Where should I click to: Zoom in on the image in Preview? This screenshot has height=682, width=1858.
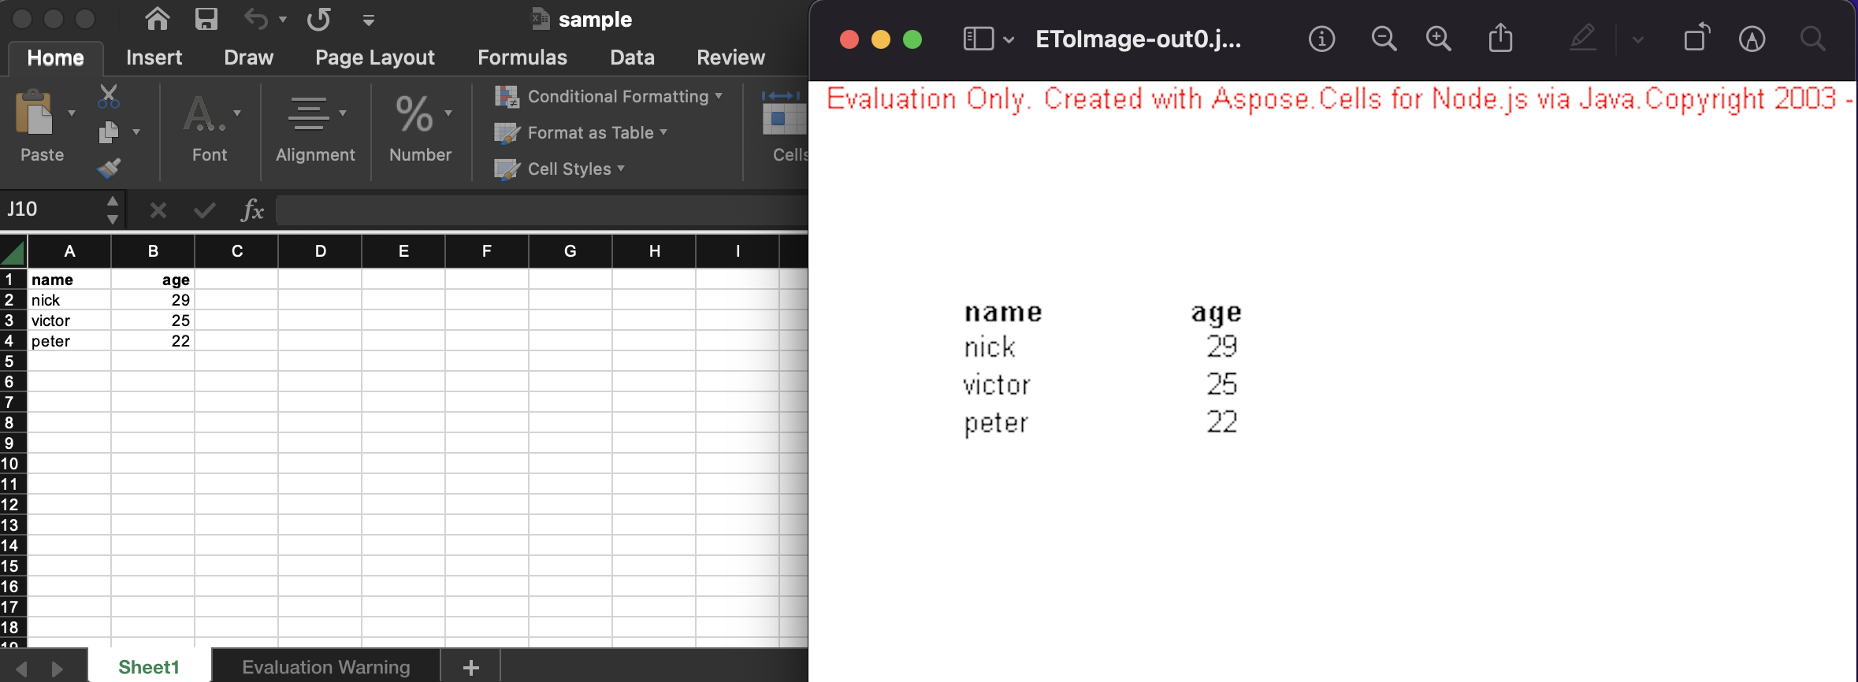[1438, 39]
